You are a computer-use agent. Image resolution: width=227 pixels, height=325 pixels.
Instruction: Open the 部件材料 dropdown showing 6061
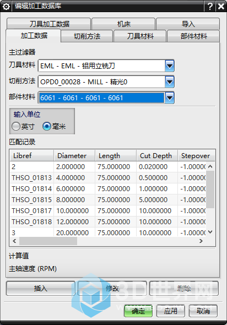pos(170,97)
